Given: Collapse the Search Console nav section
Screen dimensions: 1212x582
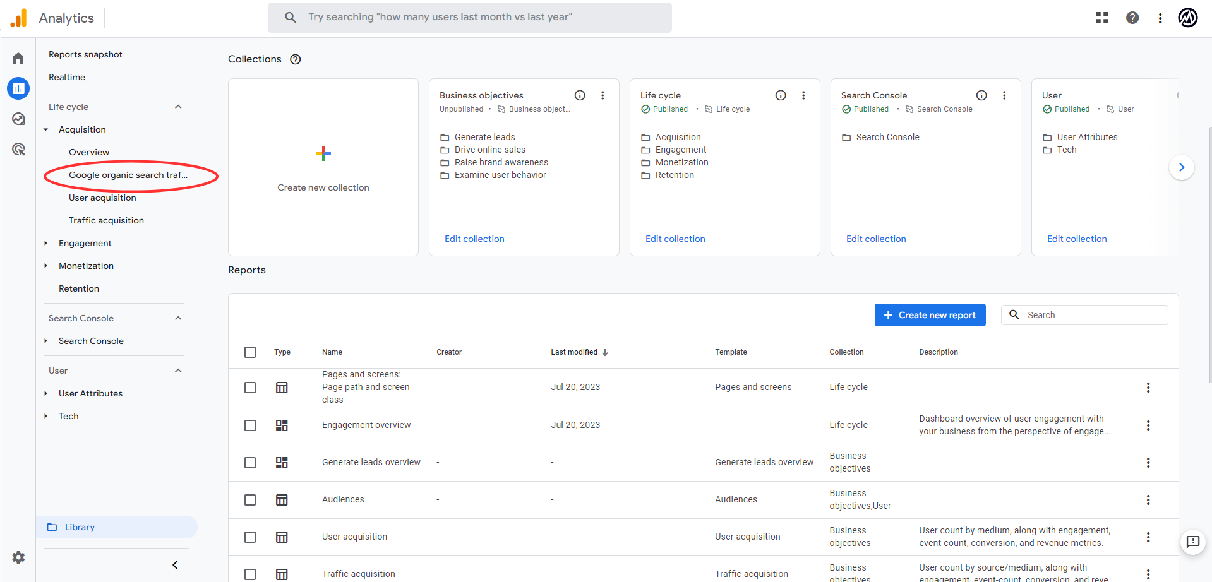Looking at the screenshot, I should (178, 318).
